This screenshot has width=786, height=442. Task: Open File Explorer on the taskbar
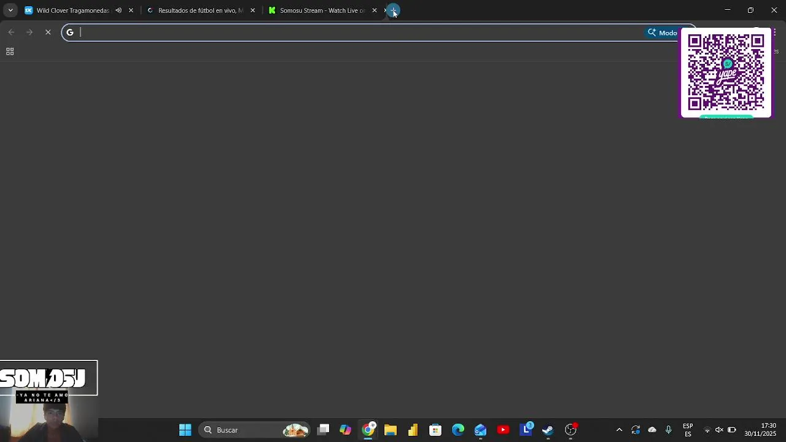(x=391, y=430)
